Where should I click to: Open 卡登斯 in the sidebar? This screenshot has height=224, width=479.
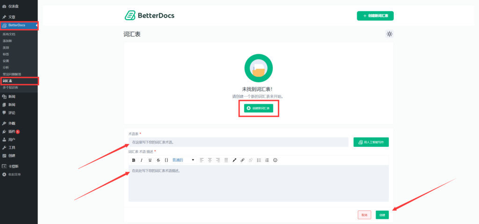click(14, 166)
